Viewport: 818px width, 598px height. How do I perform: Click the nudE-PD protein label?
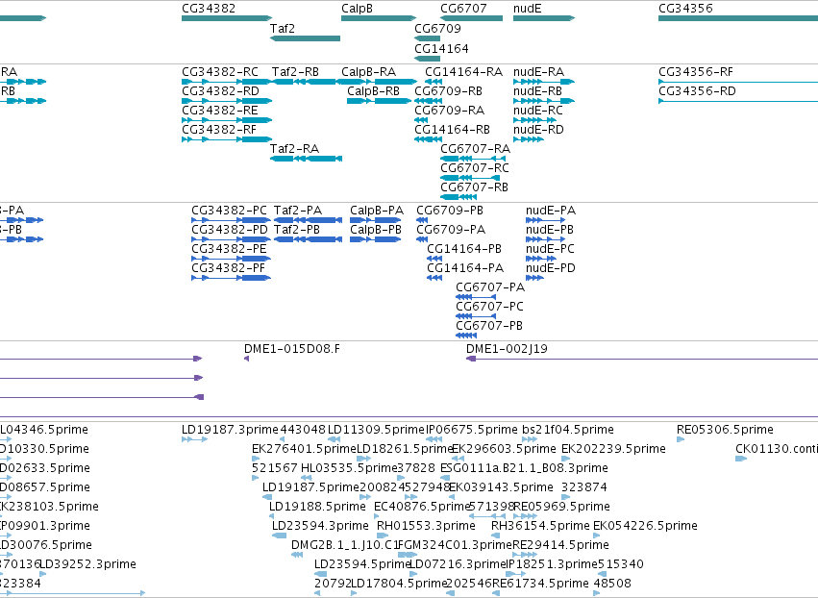[551, 268]
